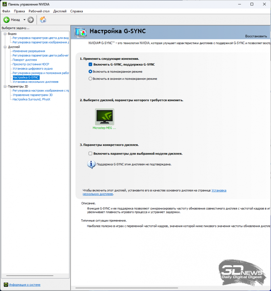Close the NVIDIA Control Panel window
Image resolution: width=271 pixels, height=291 pixels.
[264, 4]
